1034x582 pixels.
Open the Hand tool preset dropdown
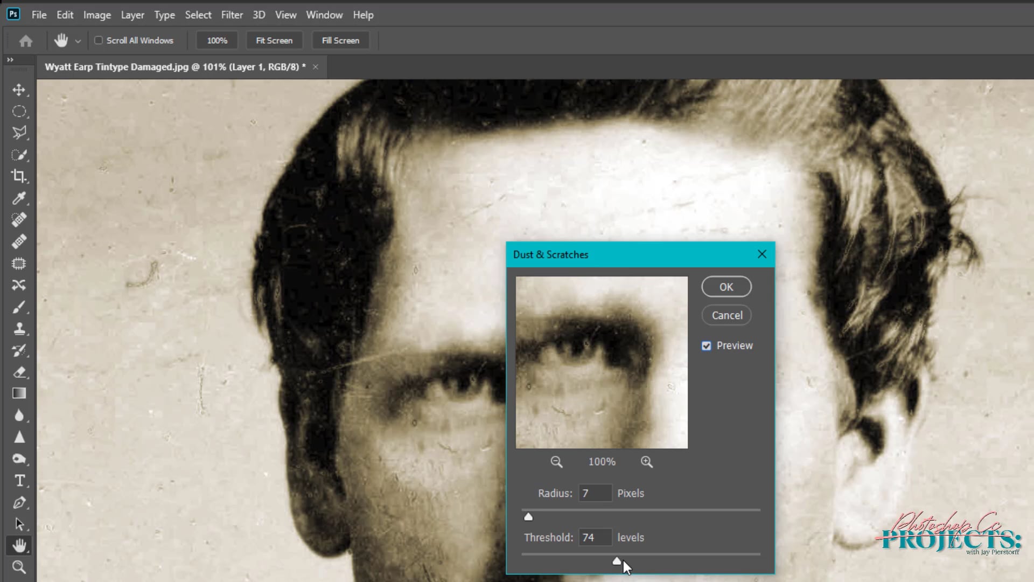[78, 41]
